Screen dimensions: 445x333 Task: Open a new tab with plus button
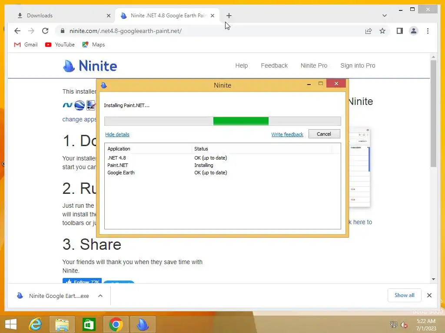(229, 16)
